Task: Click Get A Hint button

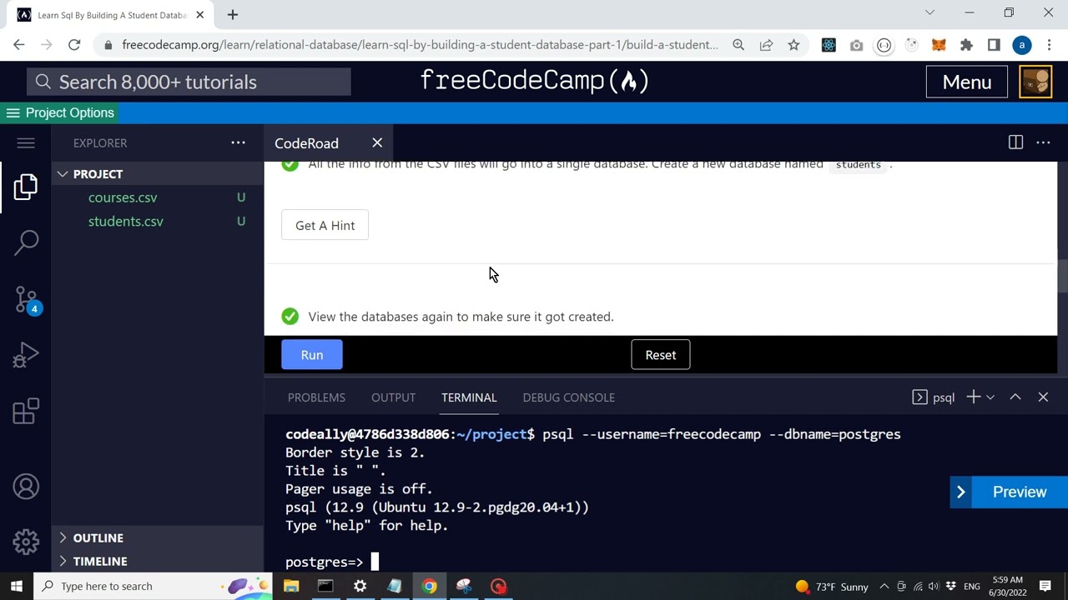Action: [x=325, y=226]
